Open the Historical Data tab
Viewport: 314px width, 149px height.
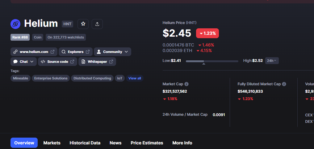85,143
